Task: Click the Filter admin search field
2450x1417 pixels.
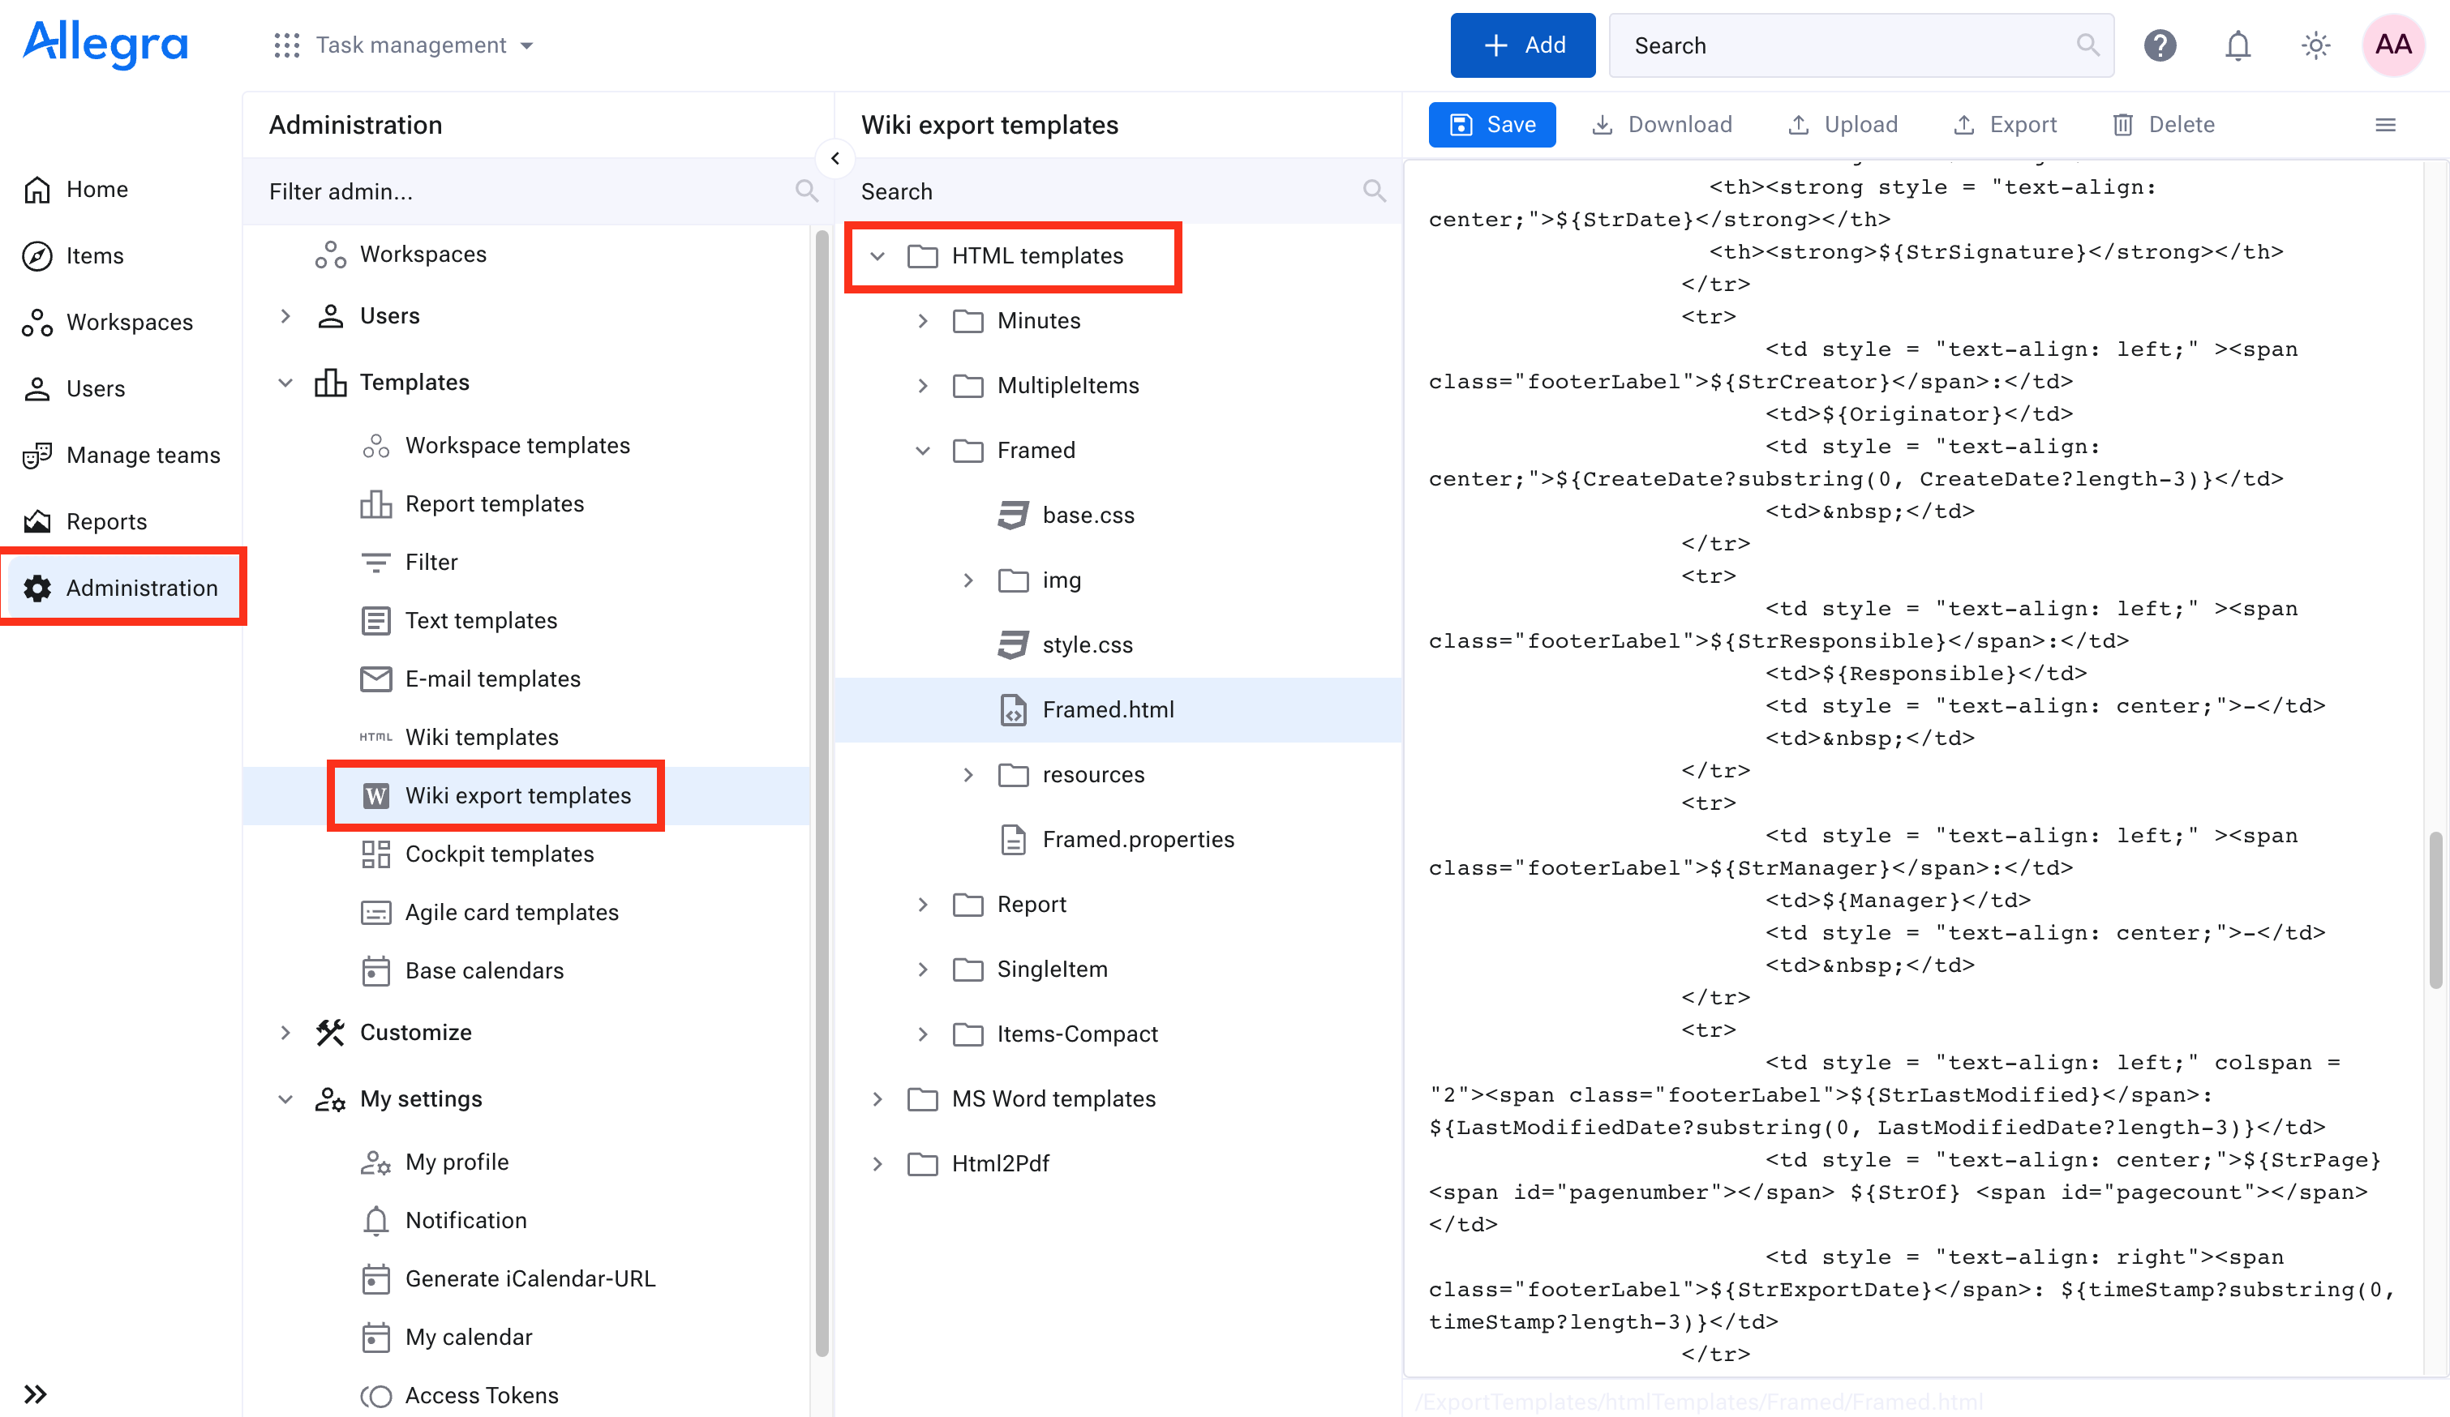Action: tap(525, 191)
